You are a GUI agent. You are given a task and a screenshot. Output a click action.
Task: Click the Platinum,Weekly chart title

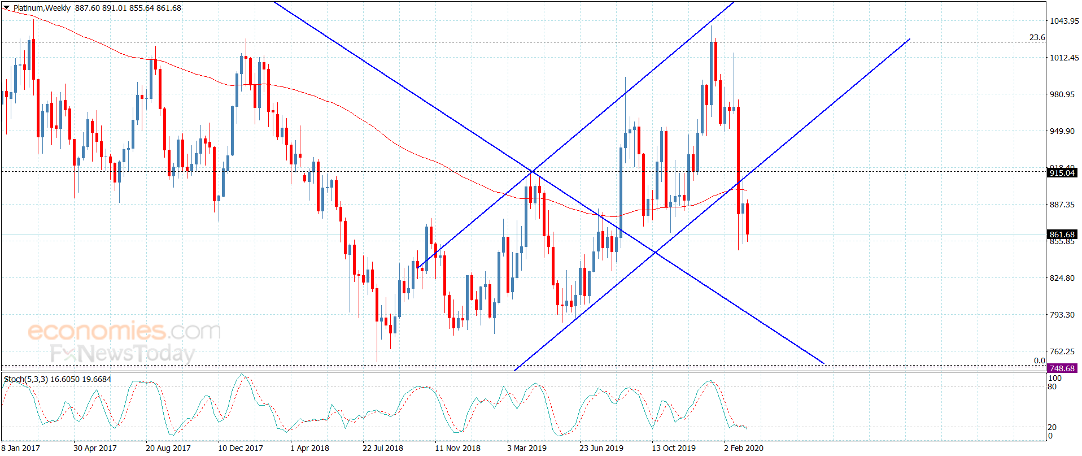[x=42, y=8]
